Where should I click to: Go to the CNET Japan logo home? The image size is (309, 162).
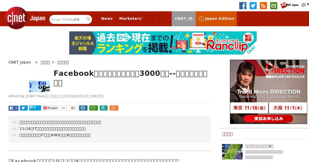pyautogui.click(x=25, y=18)
